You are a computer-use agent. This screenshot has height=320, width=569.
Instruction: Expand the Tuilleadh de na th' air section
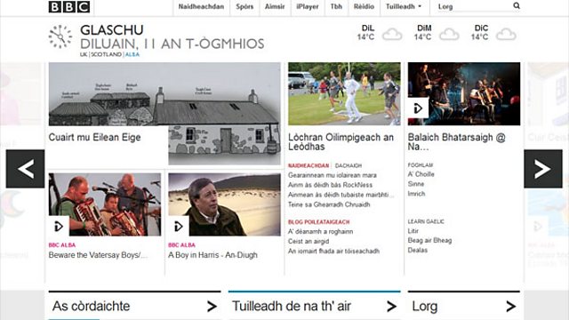314,306
